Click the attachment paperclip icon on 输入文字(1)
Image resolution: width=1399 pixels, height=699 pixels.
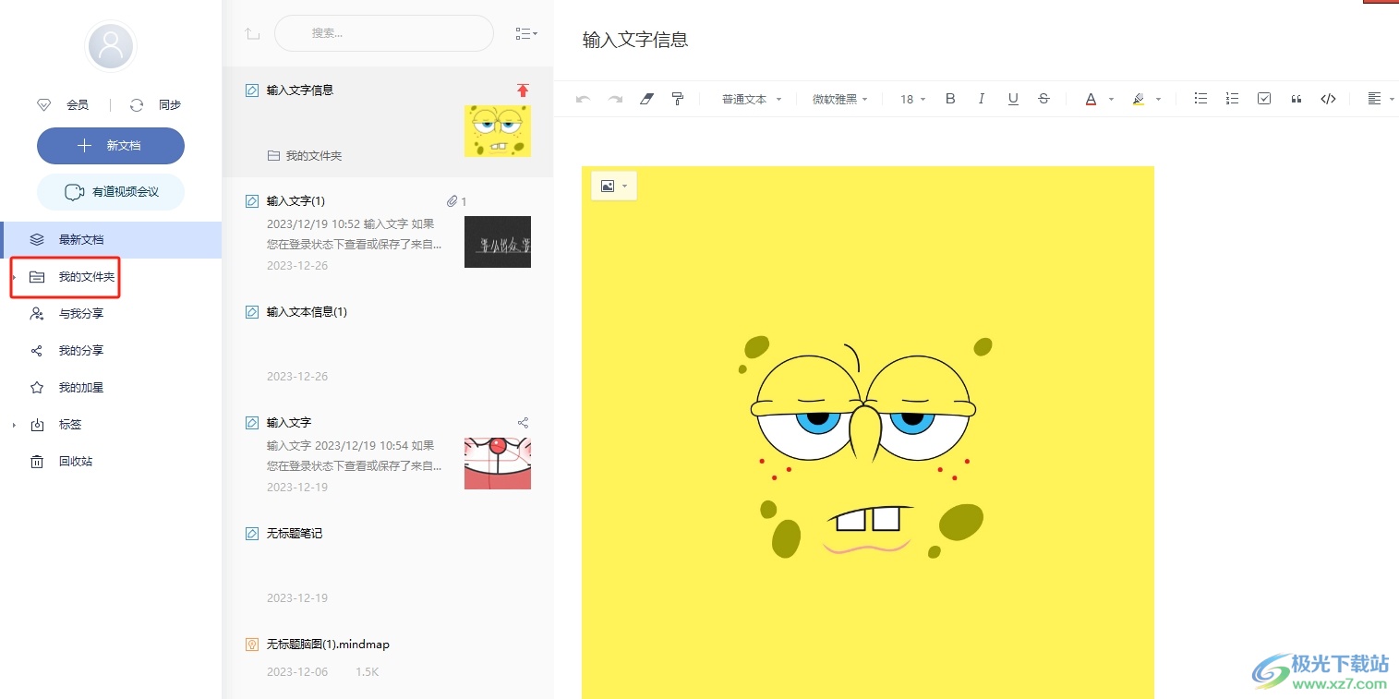(x=452, y=201)
